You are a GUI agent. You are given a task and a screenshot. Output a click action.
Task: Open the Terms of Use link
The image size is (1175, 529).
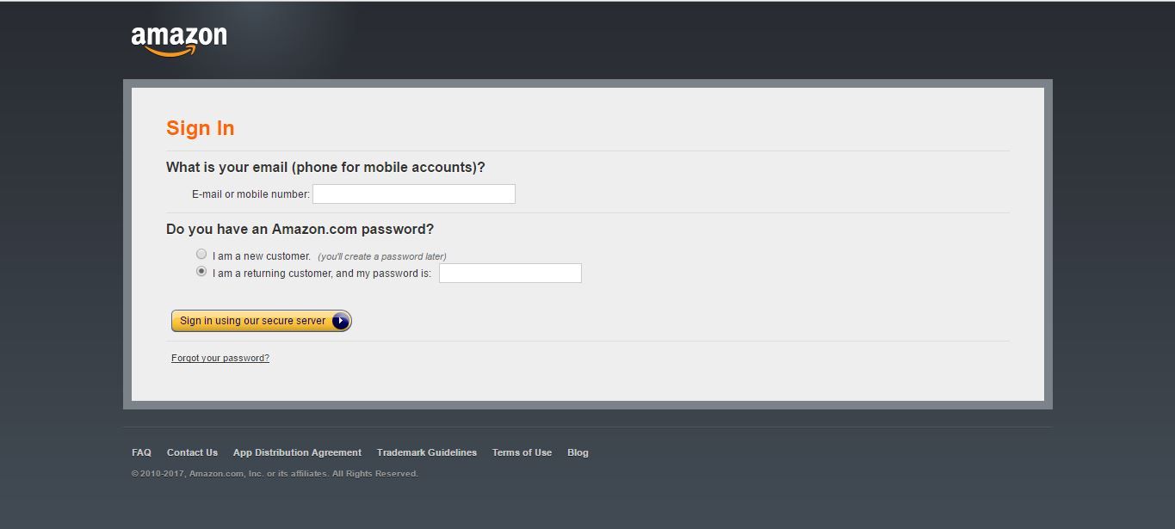pyautogui.click(x=522, y=452)
